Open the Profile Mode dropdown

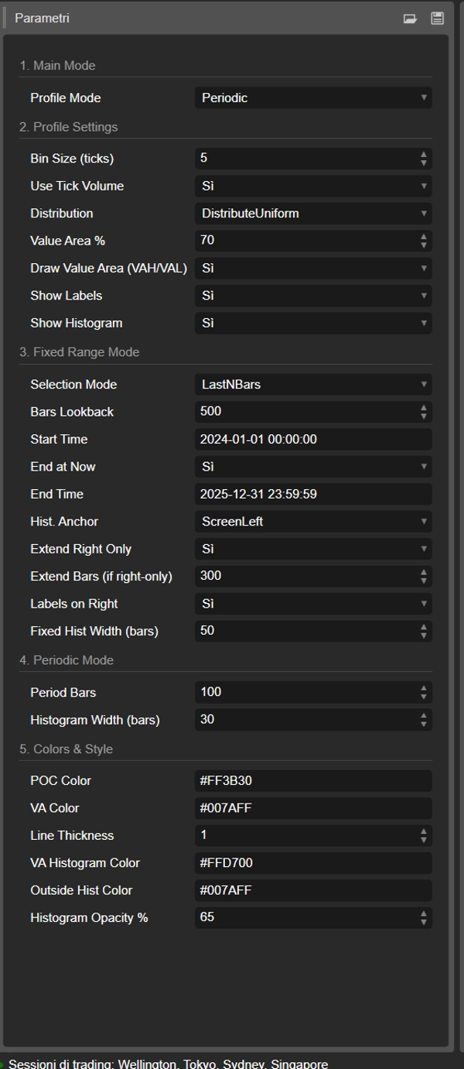tap(312, 98)
